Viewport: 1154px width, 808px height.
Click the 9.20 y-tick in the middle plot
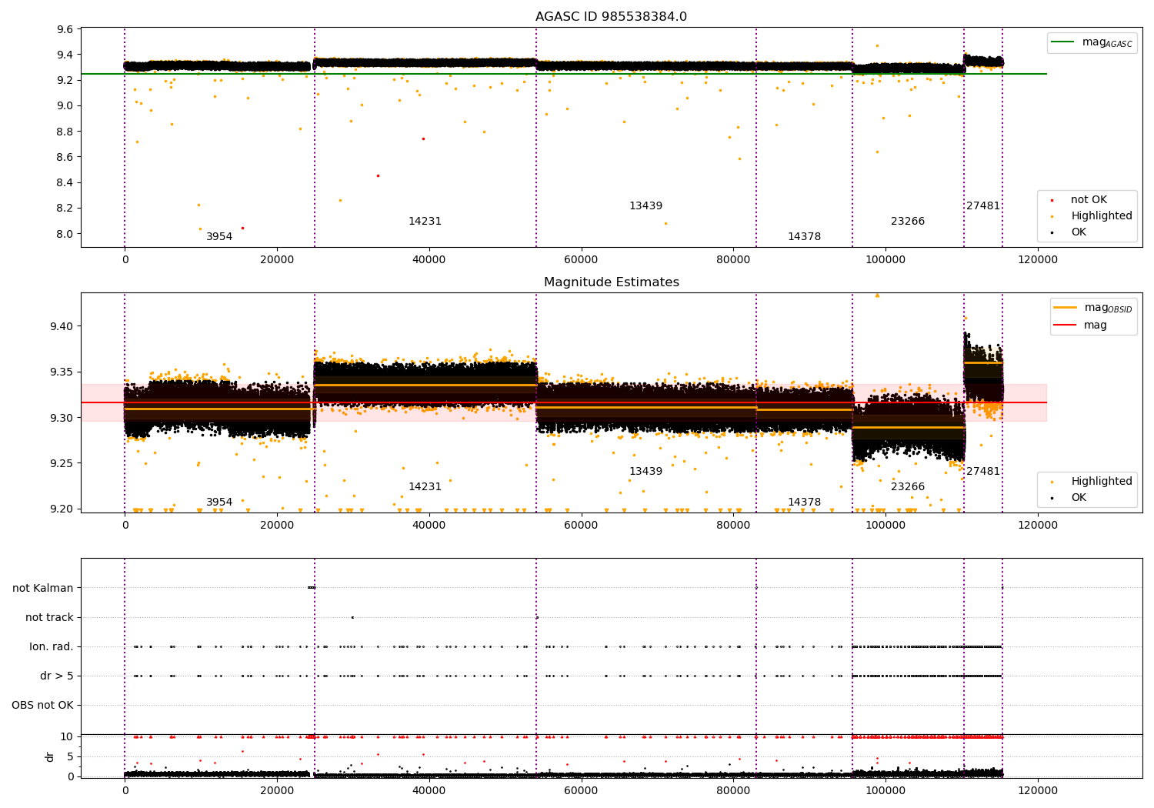62,509
